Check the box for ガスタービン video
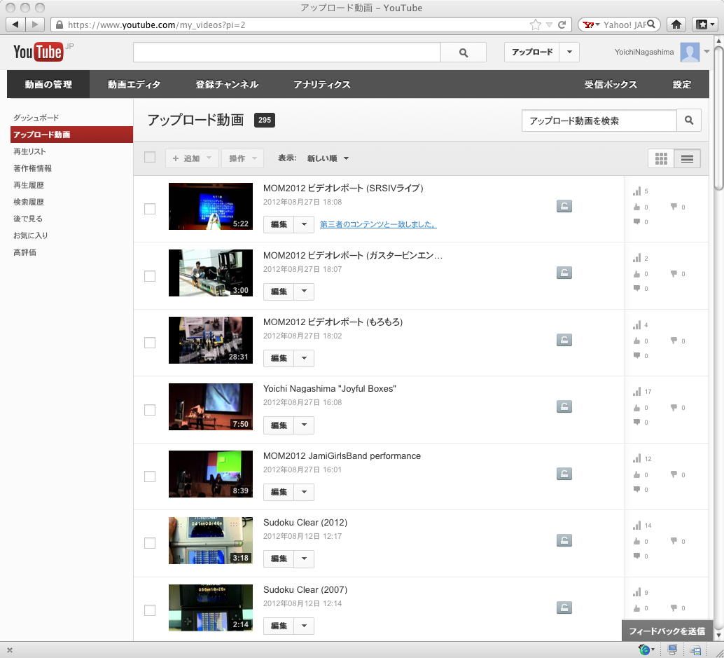The height and width of the screenshot is (658, 724). point(150,276)
